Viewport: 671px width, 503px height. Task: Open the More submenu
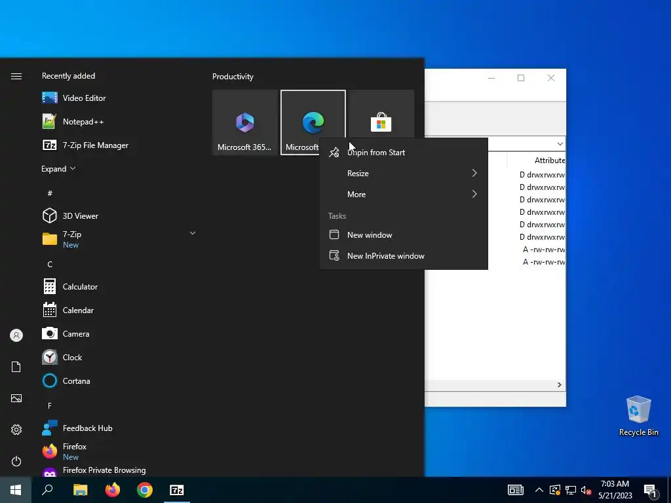[x=404, y=194]
